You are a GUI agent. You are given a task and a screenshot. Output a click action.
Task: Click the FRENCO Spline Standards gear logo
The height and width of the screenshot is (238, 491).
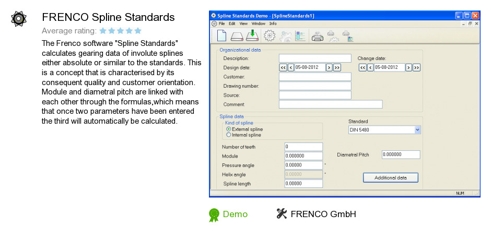[19, 19]
